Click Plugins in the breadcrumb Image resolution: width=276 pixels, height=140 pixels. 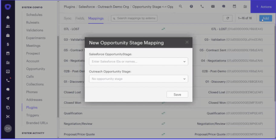(x=69, y=7)
